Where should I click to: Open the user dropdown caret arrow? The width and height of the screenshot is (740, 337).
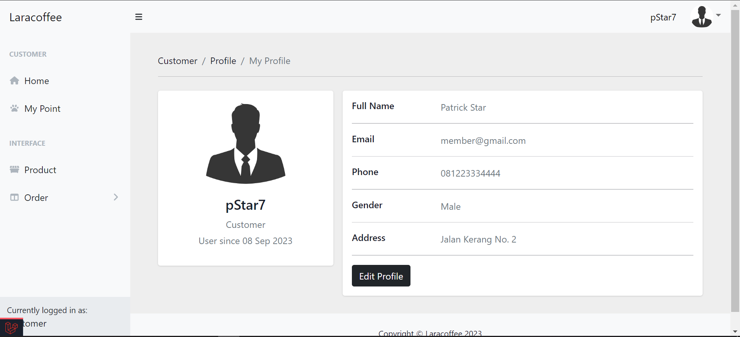(718, 15)
